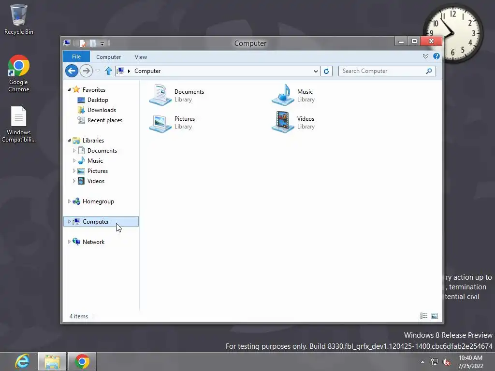
Task: Open the desktop clock gadget
Action: click(452, 33)
